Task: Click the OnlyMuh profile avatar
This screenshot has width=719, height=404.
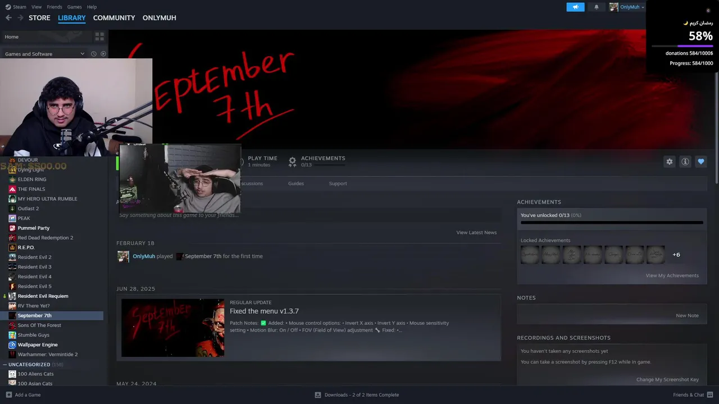Action: (613, 7)
